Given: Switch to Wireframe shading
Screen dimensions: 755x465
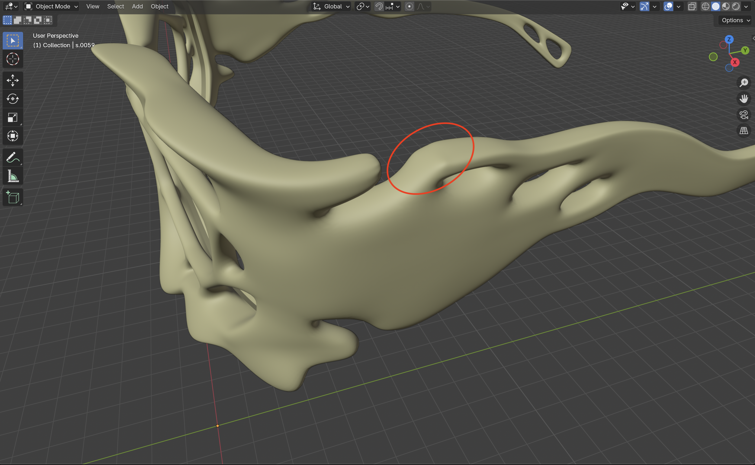Looking at the screenshot, I should tap(705, 6).
